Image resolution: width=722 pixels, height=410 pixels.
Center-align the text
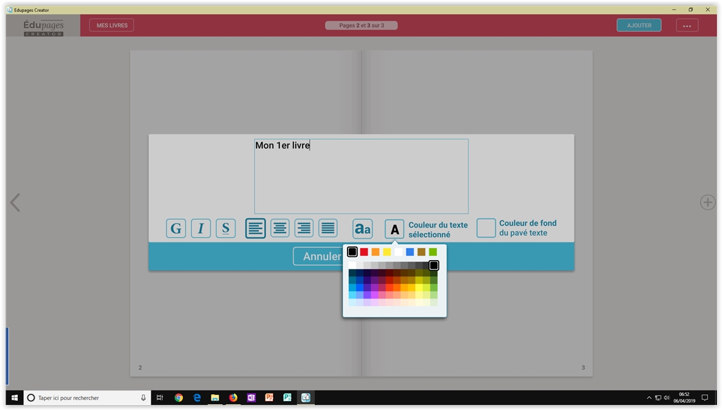(x=280, y=229)
